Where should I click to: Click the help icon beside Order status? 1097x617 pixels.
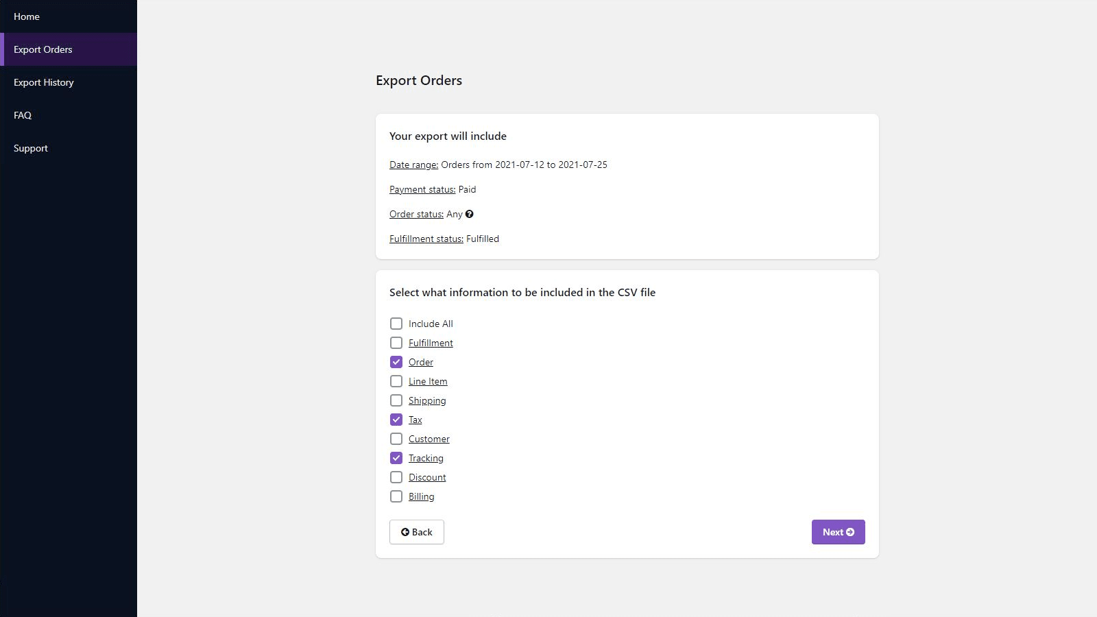tap(469, 214)
